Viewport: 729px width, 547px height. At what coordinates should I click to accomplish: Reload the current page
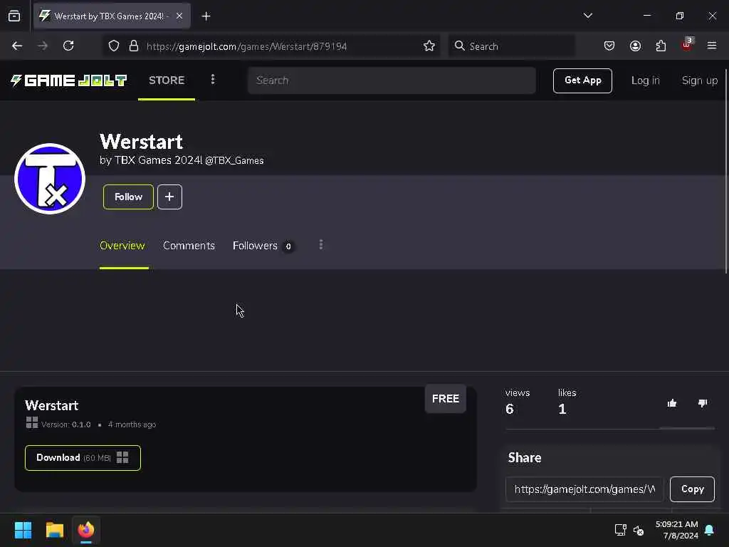(68, 46)
